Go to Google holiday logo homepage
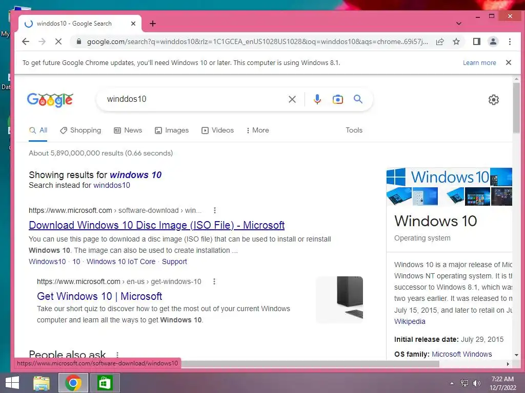 pos(50,100)
